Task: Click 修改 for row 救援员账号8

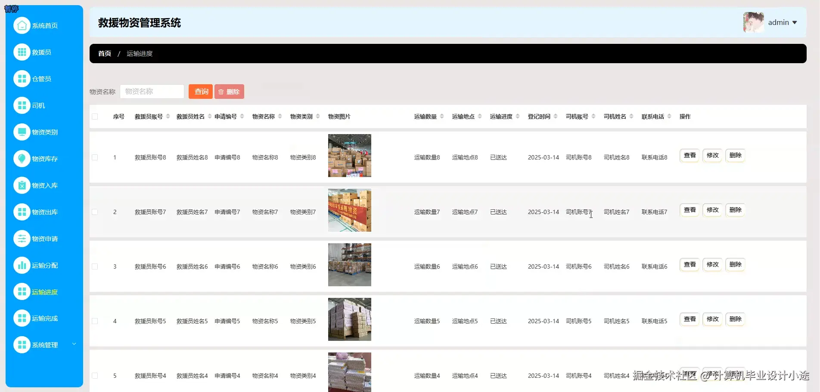Action: point(713,155)
